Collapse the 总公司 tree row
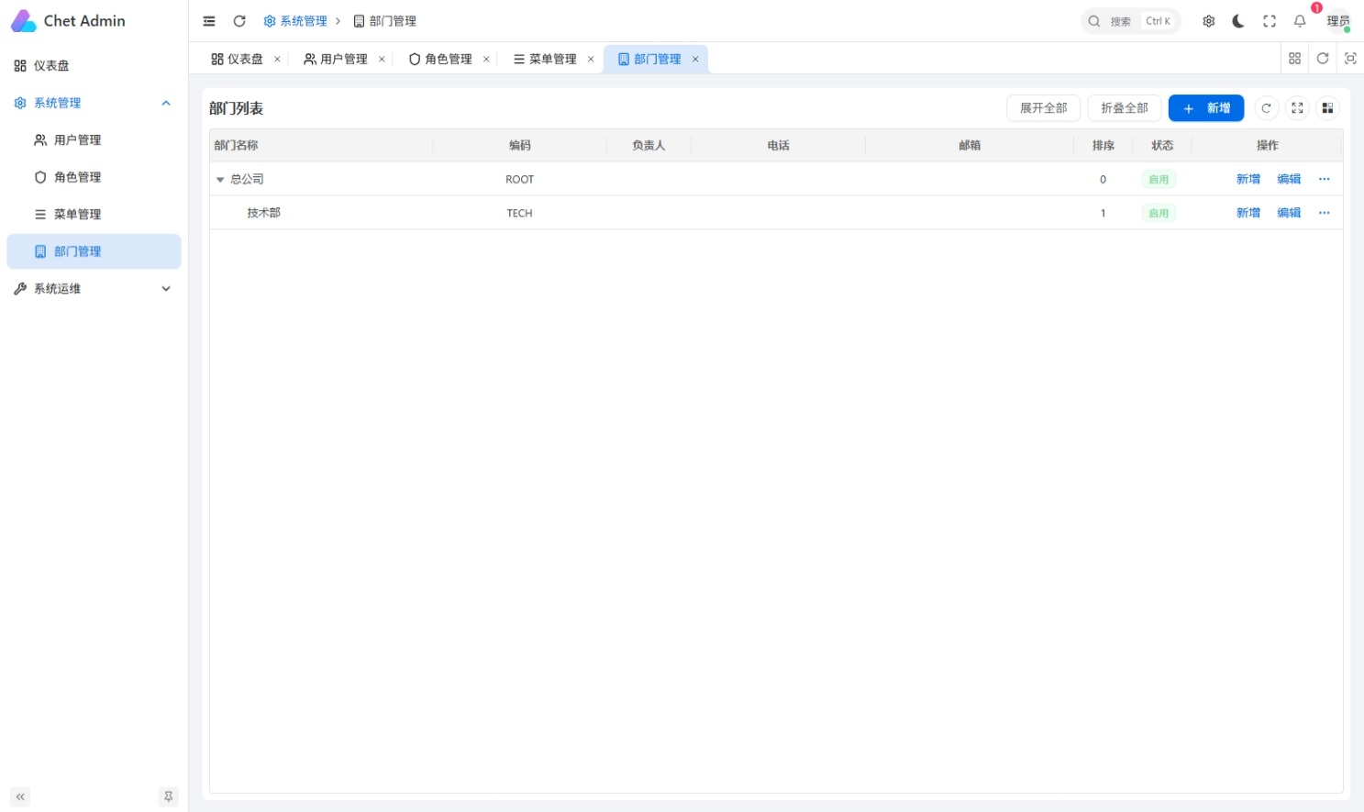 click(x=220, y=180)
